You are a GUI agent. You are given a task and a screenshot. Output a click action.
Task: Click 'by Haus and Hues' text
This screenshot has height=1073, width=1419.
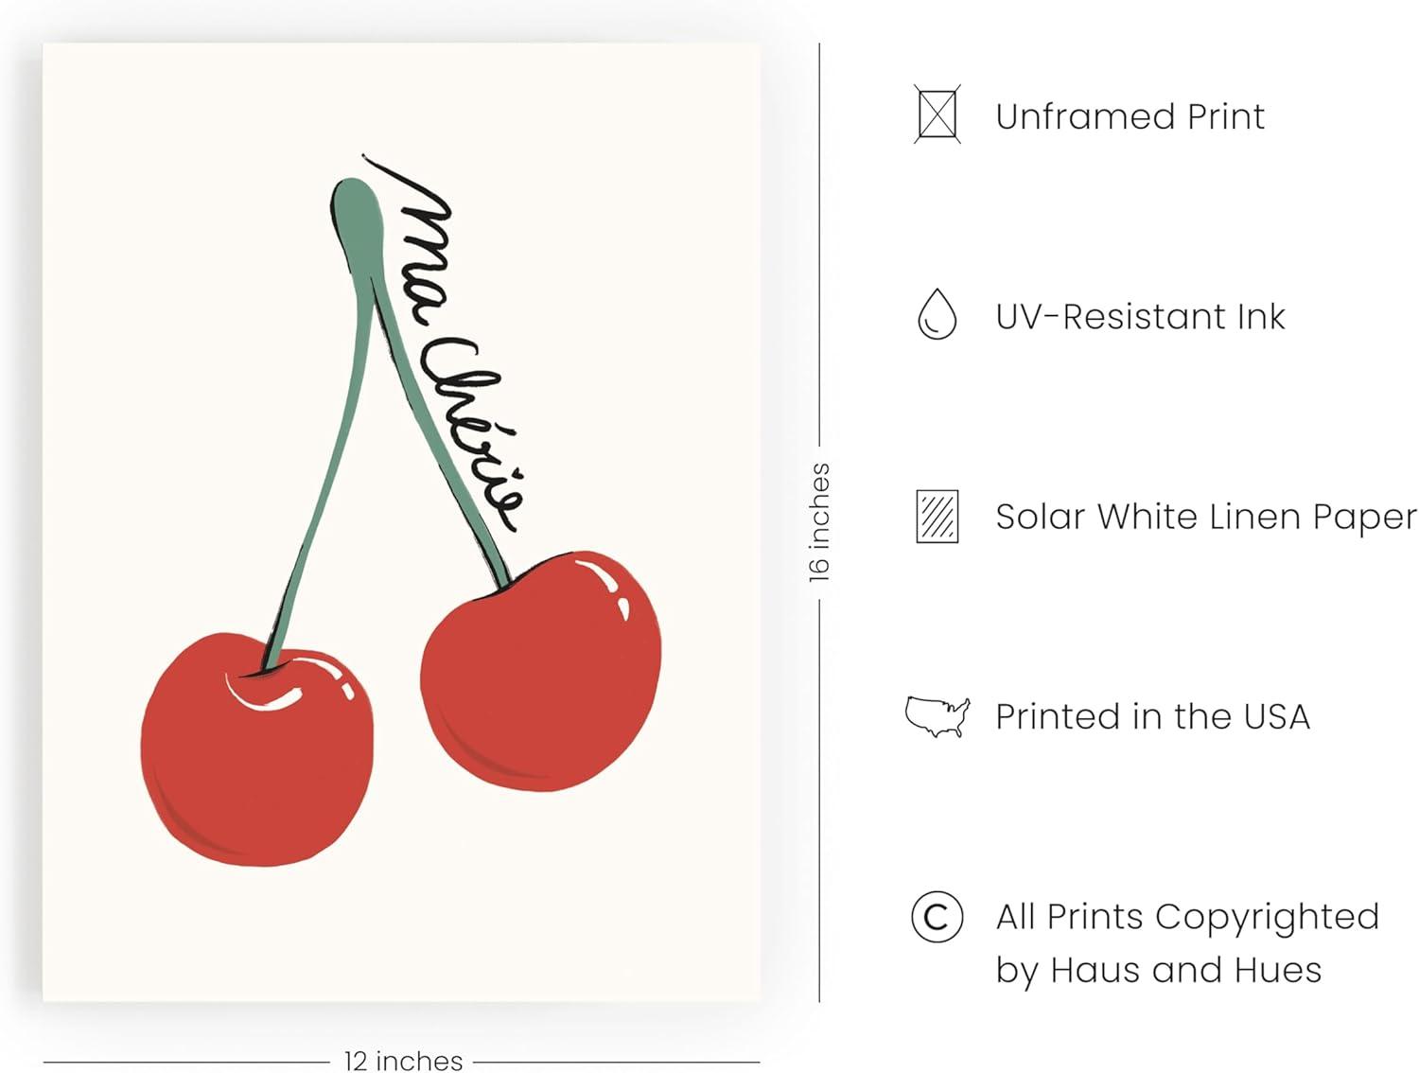click(1158, 971)
